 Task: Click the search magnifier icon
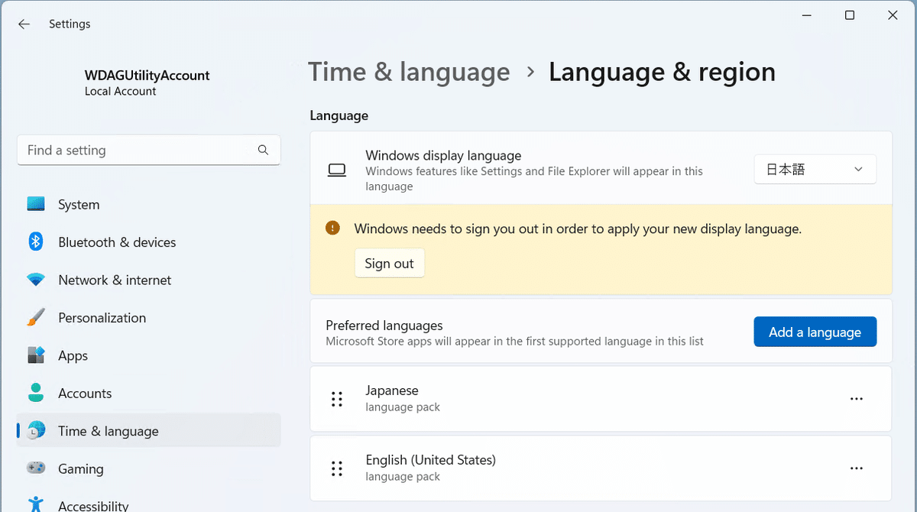(263, 151)
